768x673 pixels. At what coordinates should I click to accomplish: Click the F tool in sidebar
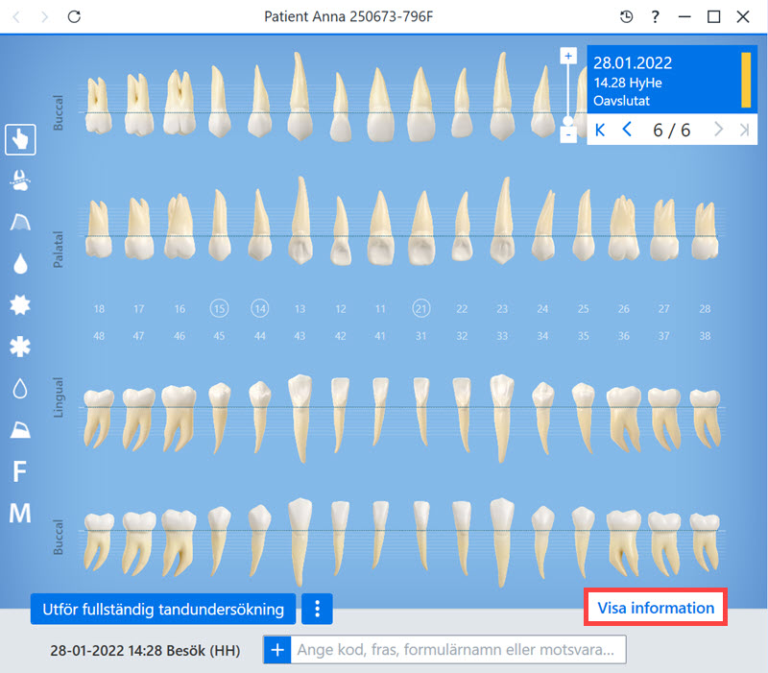19,471
